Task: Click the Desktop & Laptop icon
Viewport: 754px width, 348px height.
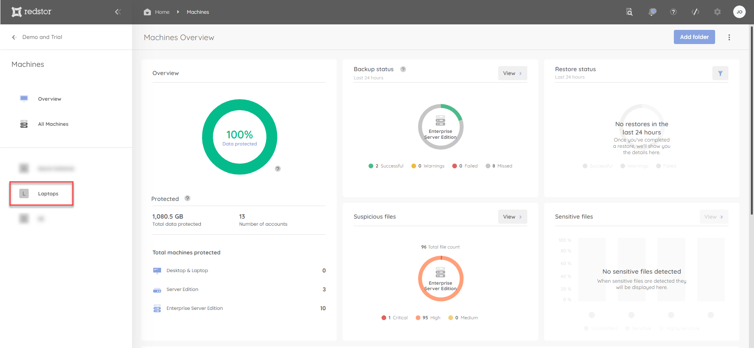Action: [x=157, y=271]
